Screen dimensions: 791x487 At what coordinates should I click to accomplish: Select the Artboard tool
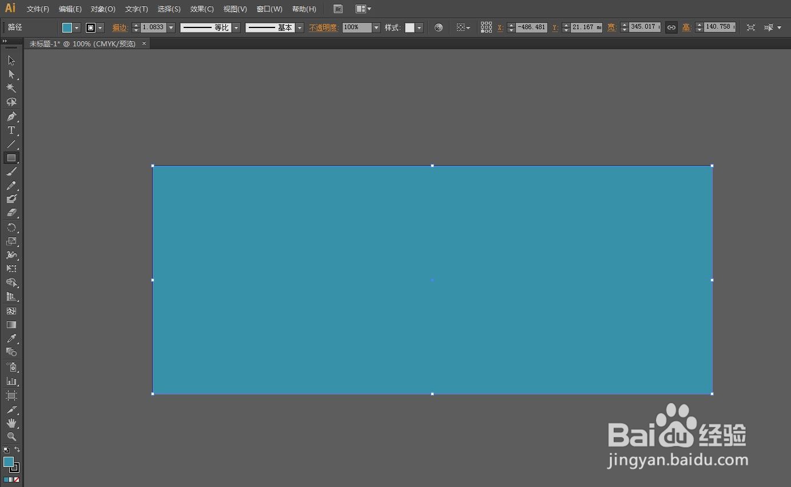(x=11, y=396)
